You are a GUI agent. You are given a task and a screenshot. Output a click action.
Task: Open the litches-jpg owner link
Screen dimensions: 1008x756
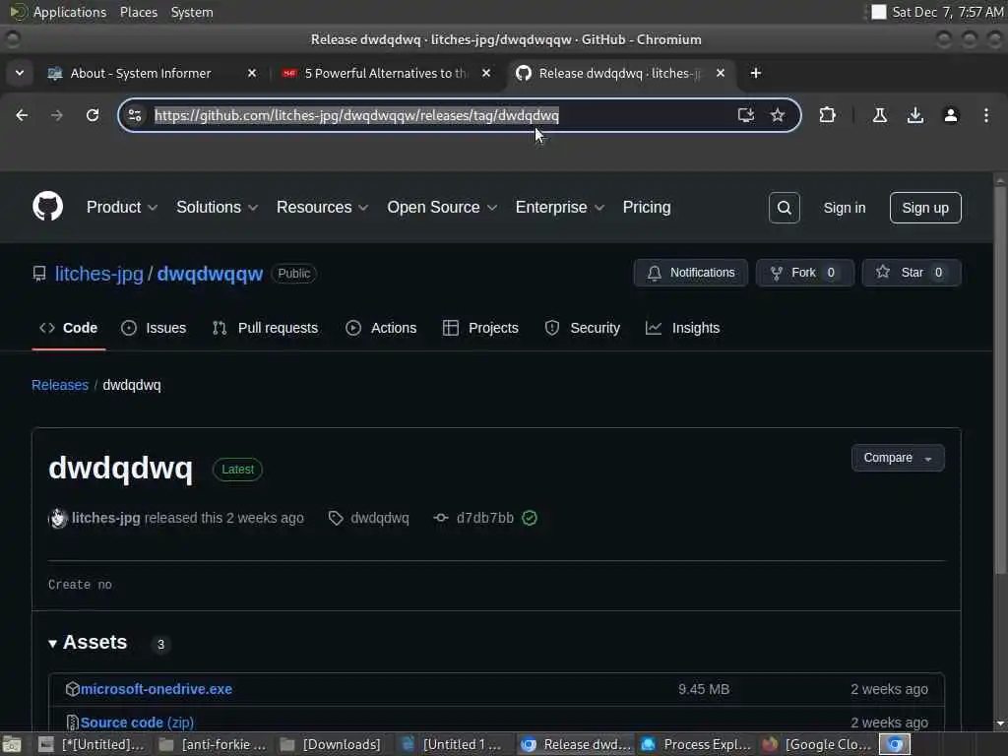tap(99, 274)
